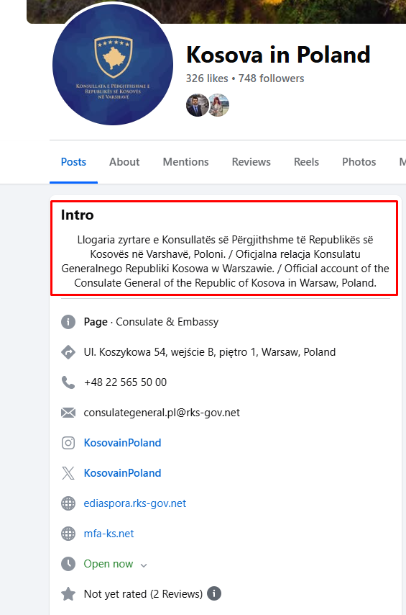Click the first follower avatar thumbnail

point(198,105)
